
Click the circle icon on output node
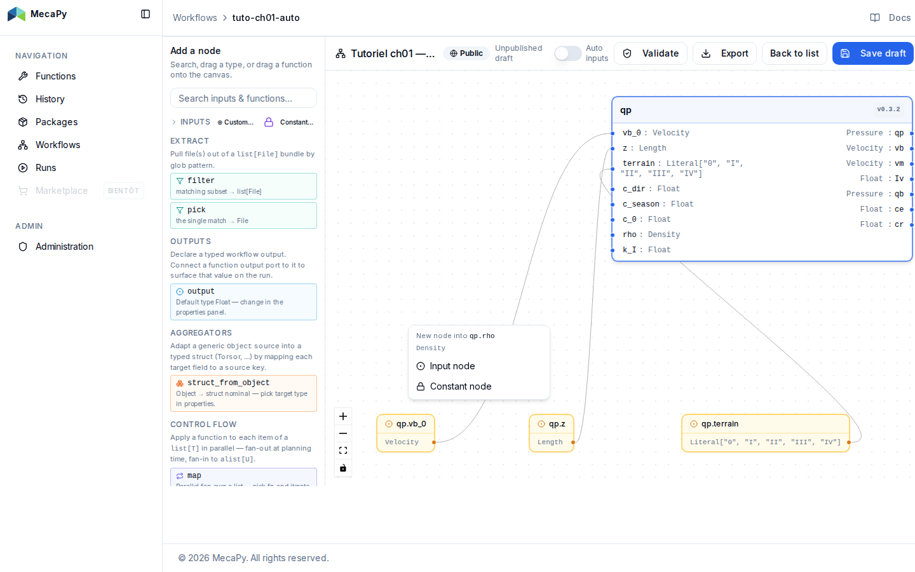pos(180,292)
